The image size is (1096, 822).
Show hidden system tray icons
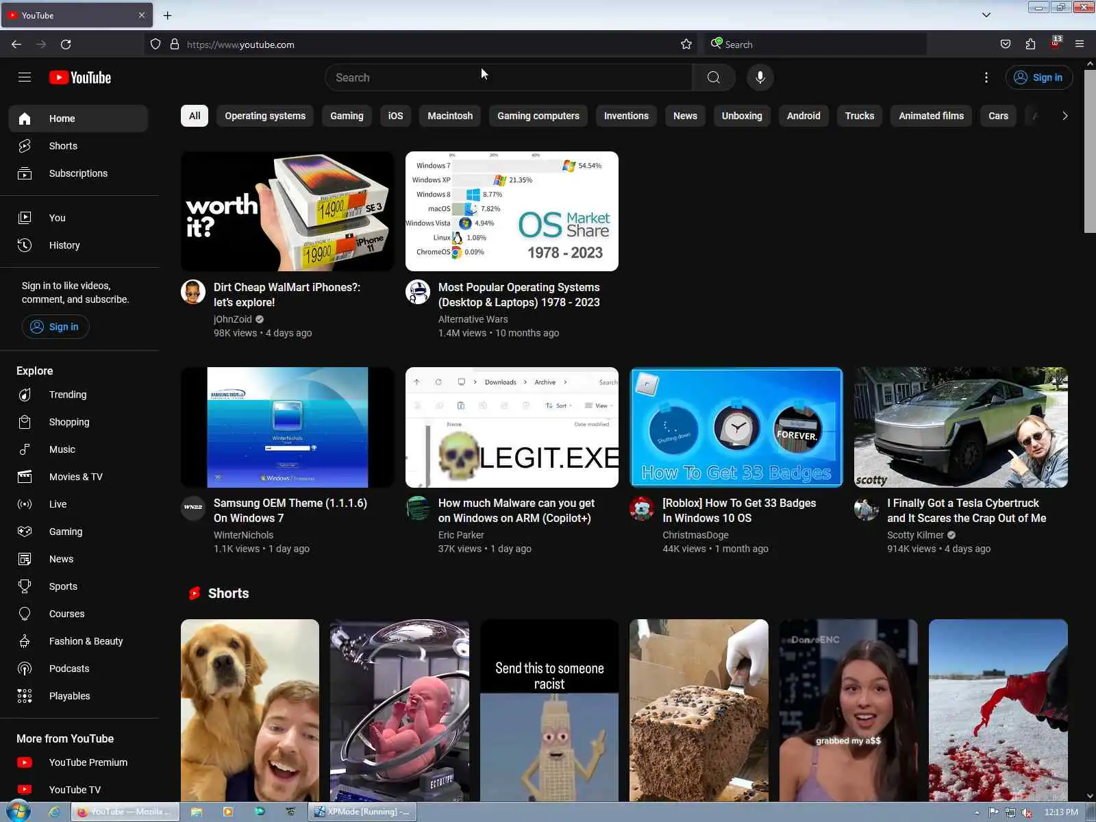tap(977, 812)
